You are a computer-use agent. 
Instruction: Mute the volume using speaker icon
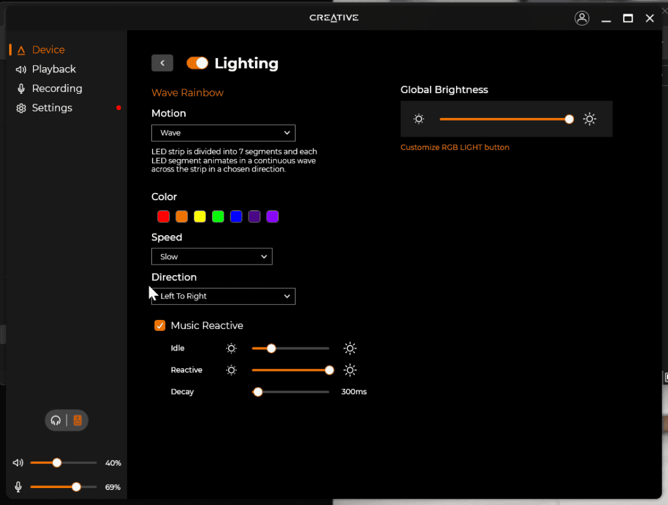tap(18, 463)
